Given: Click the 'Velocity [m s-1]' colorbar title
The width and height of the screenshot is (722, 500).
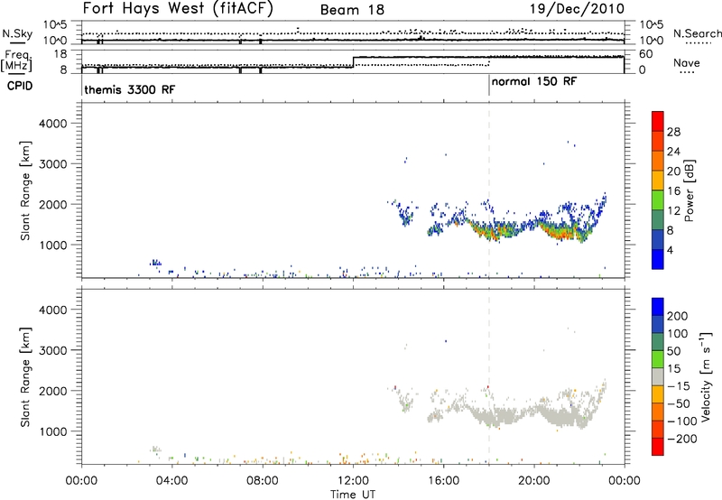Looking at the screenshot, I should click(705, 377).
